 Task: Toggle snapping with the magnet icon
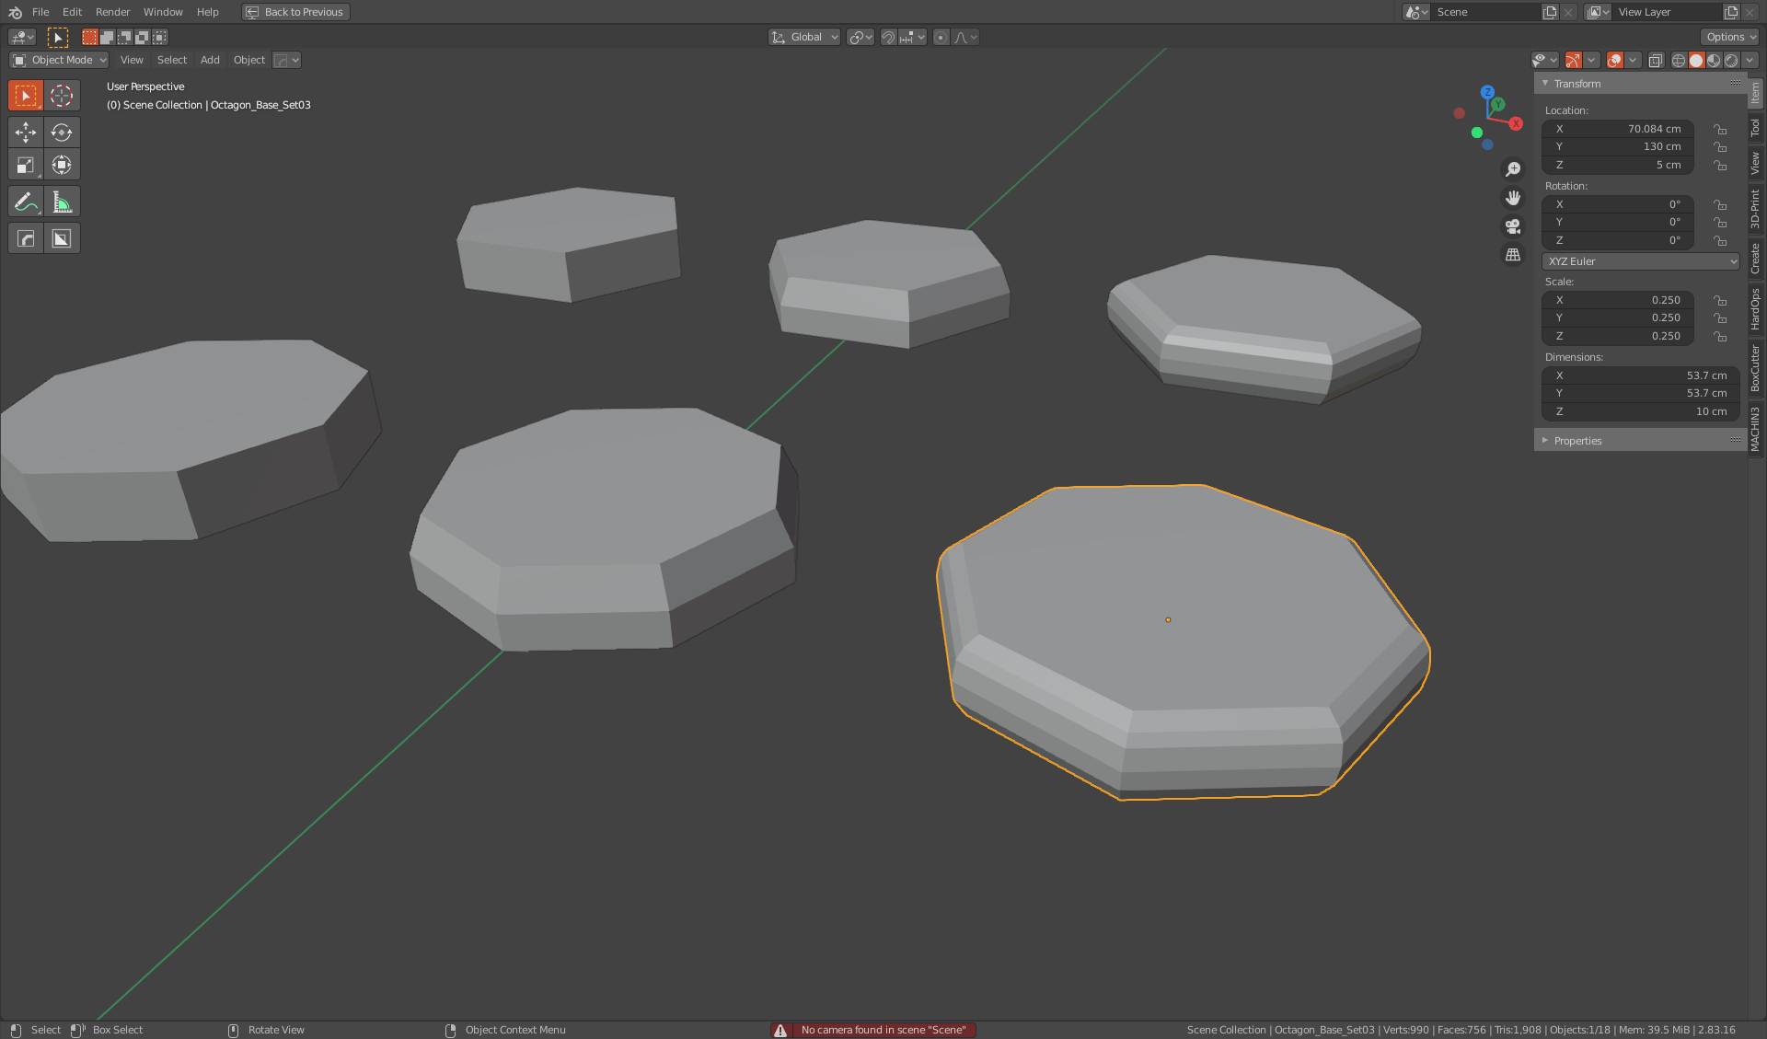[x=888, y=37]
